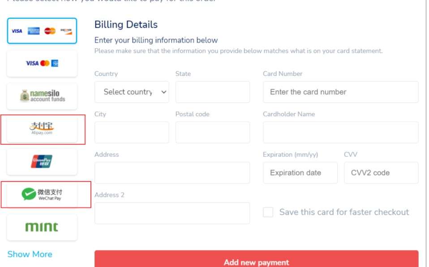Click the CVV2 code field

pyautogui.click(x=381, y=173)
